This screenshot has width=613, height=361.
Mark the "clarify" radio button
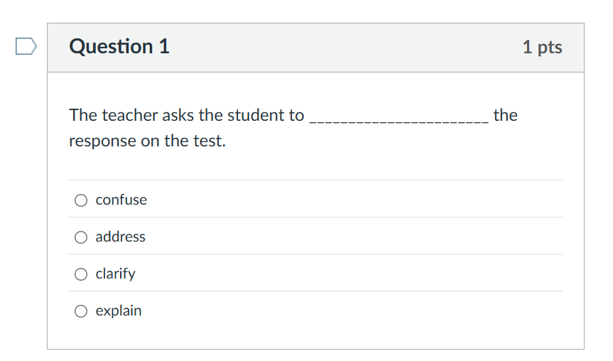click(82, 274)
